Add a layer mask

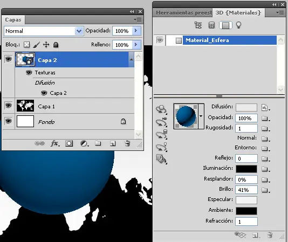[x=69, y=143]
